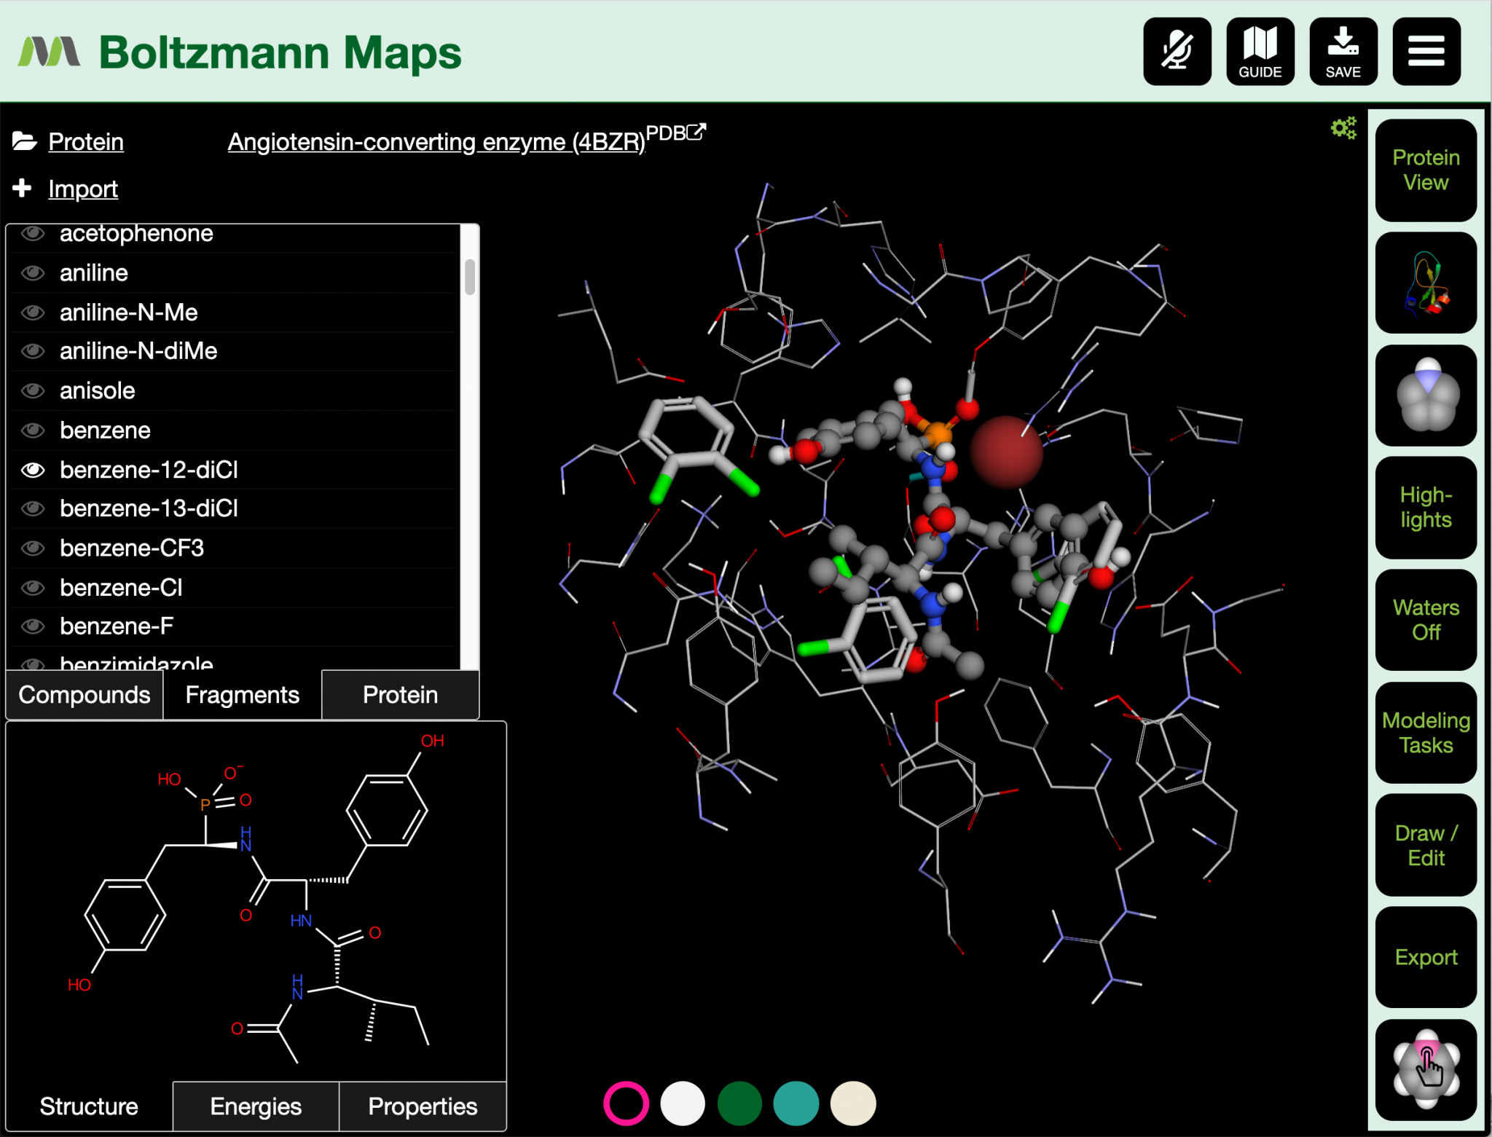Viewport: 1492px width, 1137px height.
Task: Click the interactive molecule tool at bottom right
Action: (1425, 1069)
